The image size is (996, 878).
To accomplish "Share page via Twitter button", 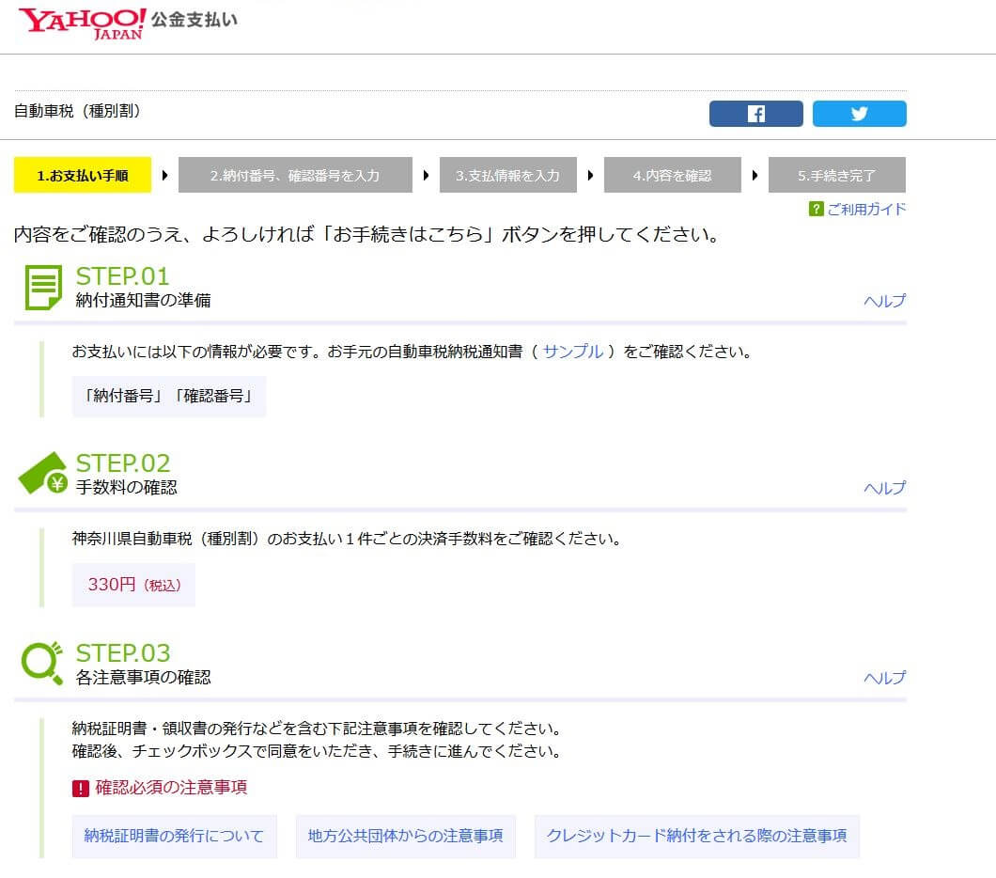I will coord(859,114).
